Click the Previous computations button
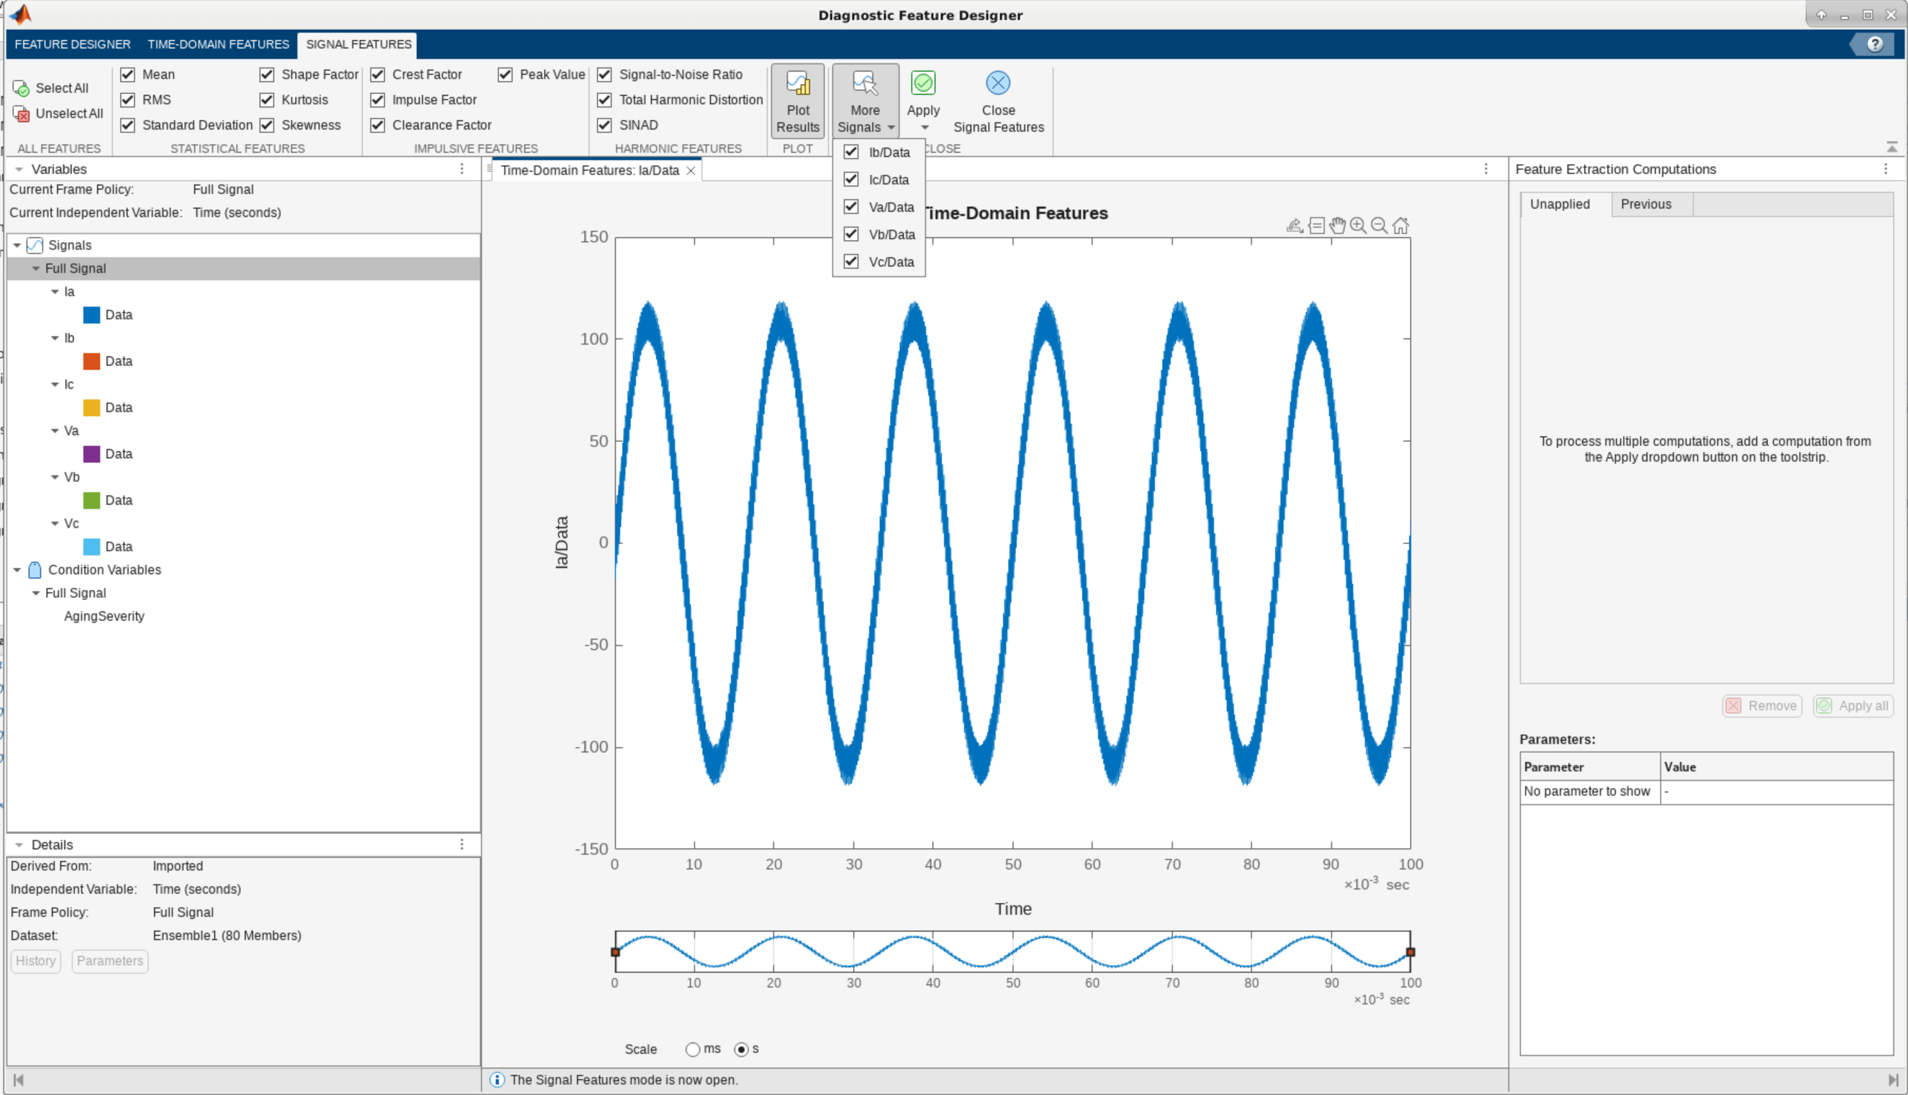1908x1095 pixels. pos(1645,203)
